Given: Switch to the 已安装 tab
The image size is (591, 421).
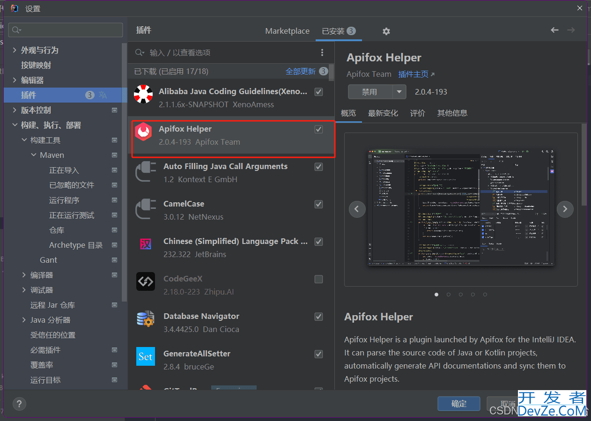Looking at the screenshot, I should tap(339, 31).
